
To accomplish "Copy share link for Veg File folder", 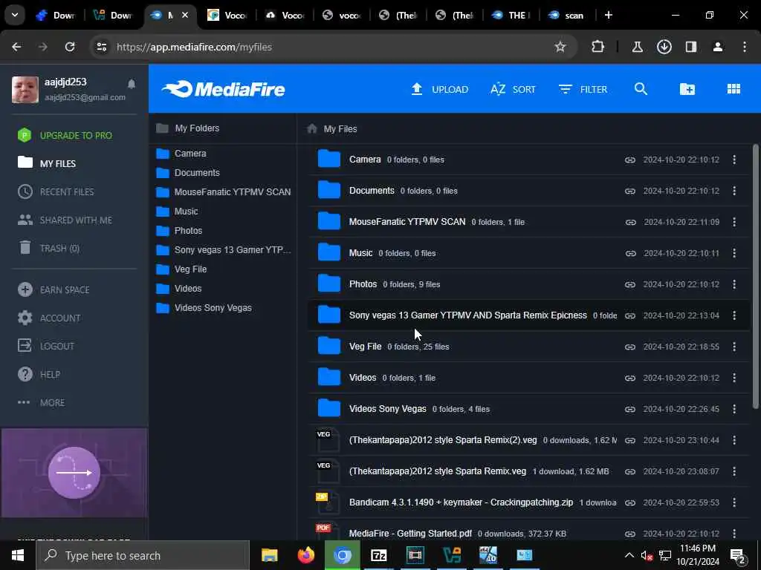I will tap(630, 347).
